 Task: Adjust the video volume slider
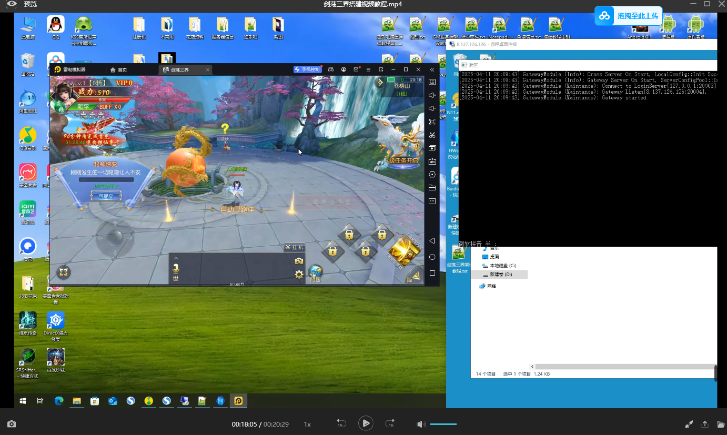click(443, 424)
